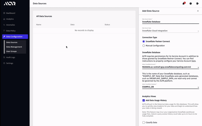Open the 'here' instructions link

[193, 61]
